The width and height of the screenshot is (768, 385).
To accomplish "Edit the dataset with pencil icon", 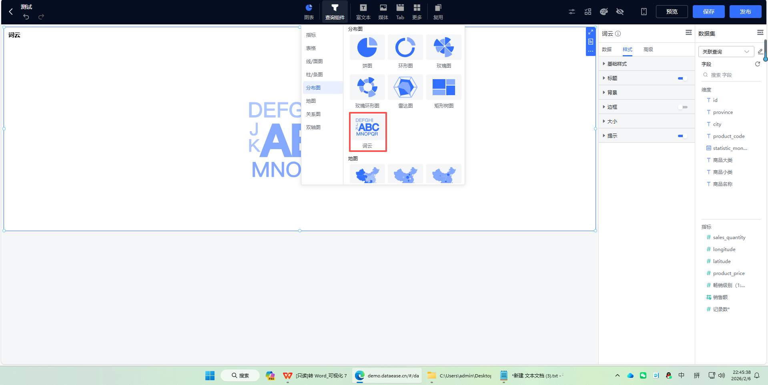I will click(760, 52).
